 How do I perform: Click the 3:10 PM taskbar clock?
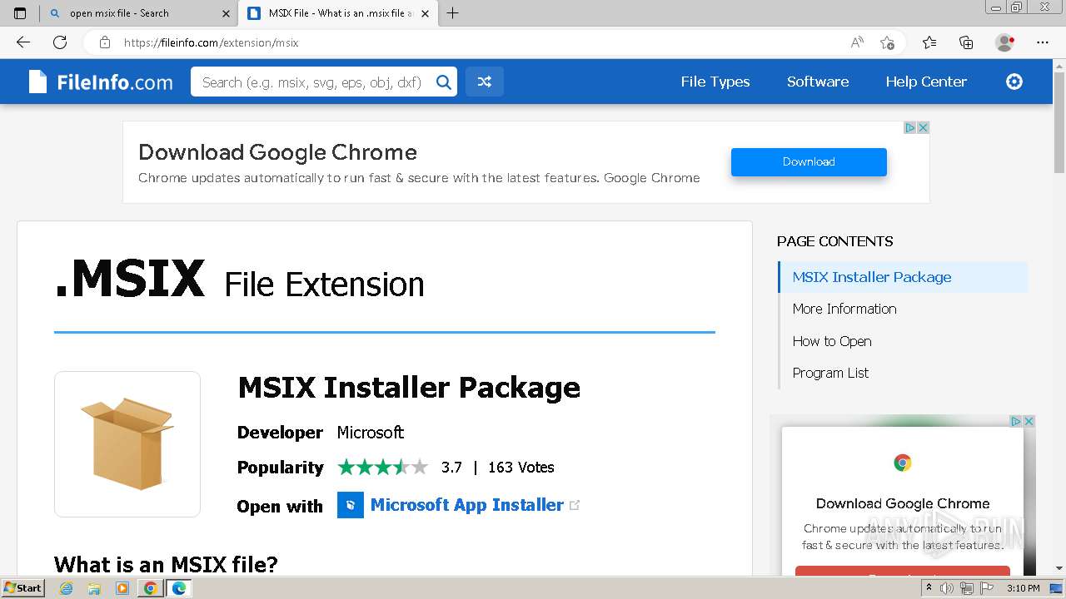pyautogui.click(x=1024, y=588)
